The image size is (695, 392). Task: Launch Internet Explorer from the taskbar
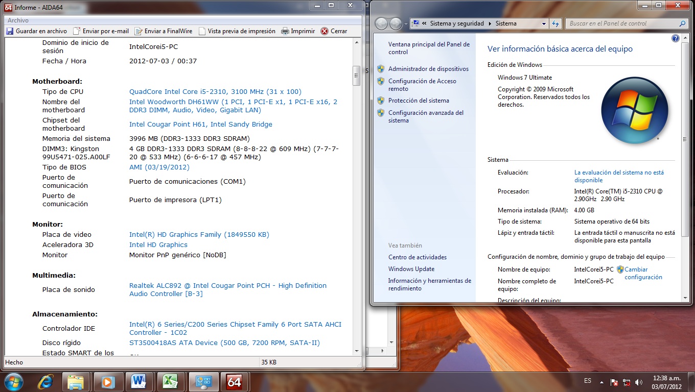click(45, 381)
